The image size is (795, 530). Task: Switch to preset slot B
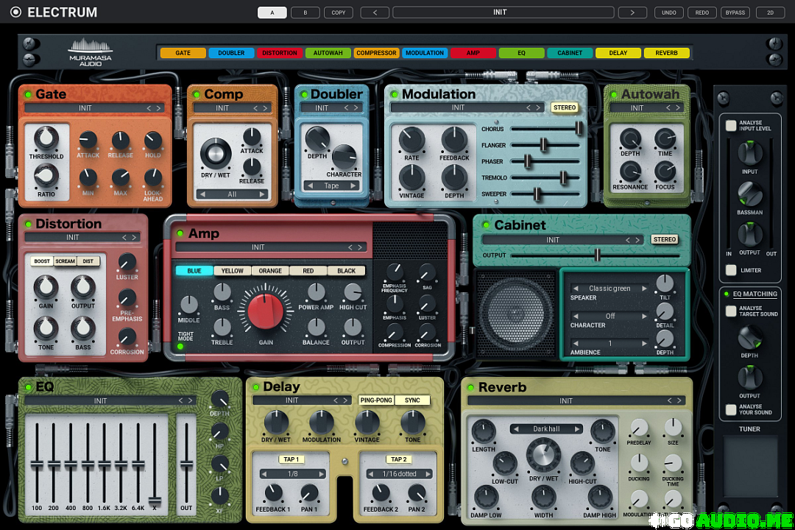(305, 13)
